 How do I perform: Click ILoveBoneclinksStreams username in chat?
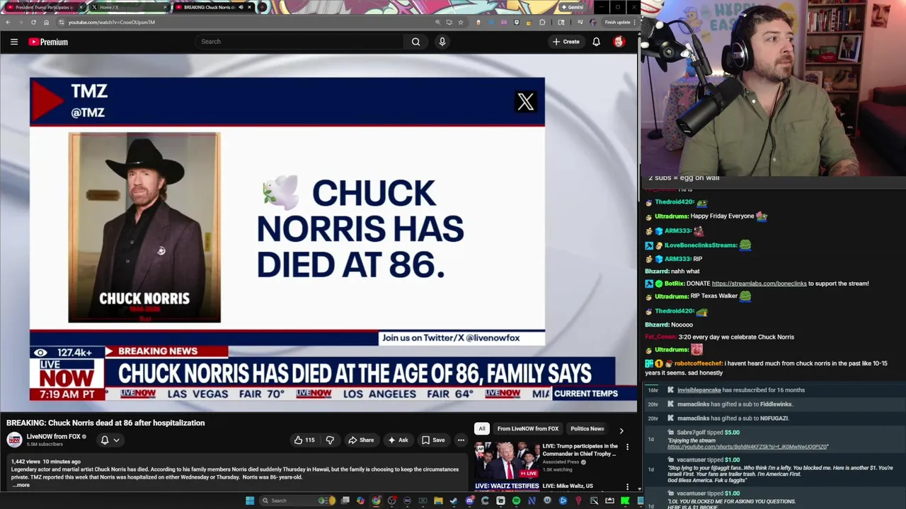(701, 245)
